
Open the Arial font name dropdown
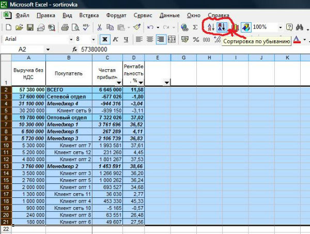[71, 39]
